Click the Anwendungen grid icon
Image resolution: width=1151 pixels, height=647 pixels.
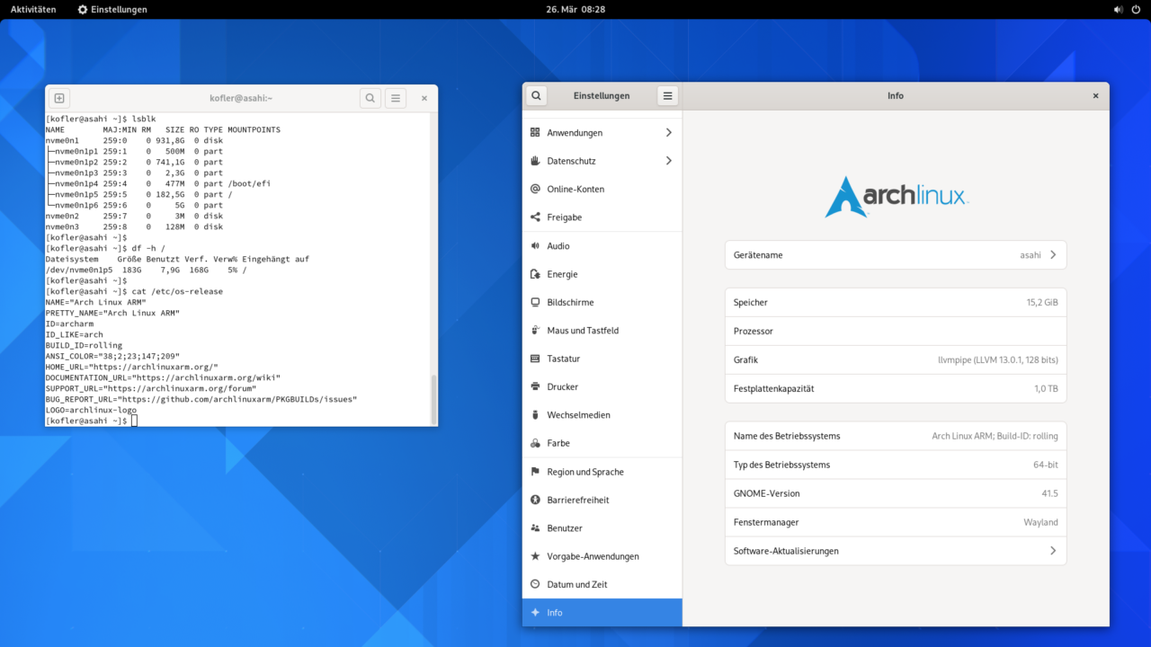point(536,133)
